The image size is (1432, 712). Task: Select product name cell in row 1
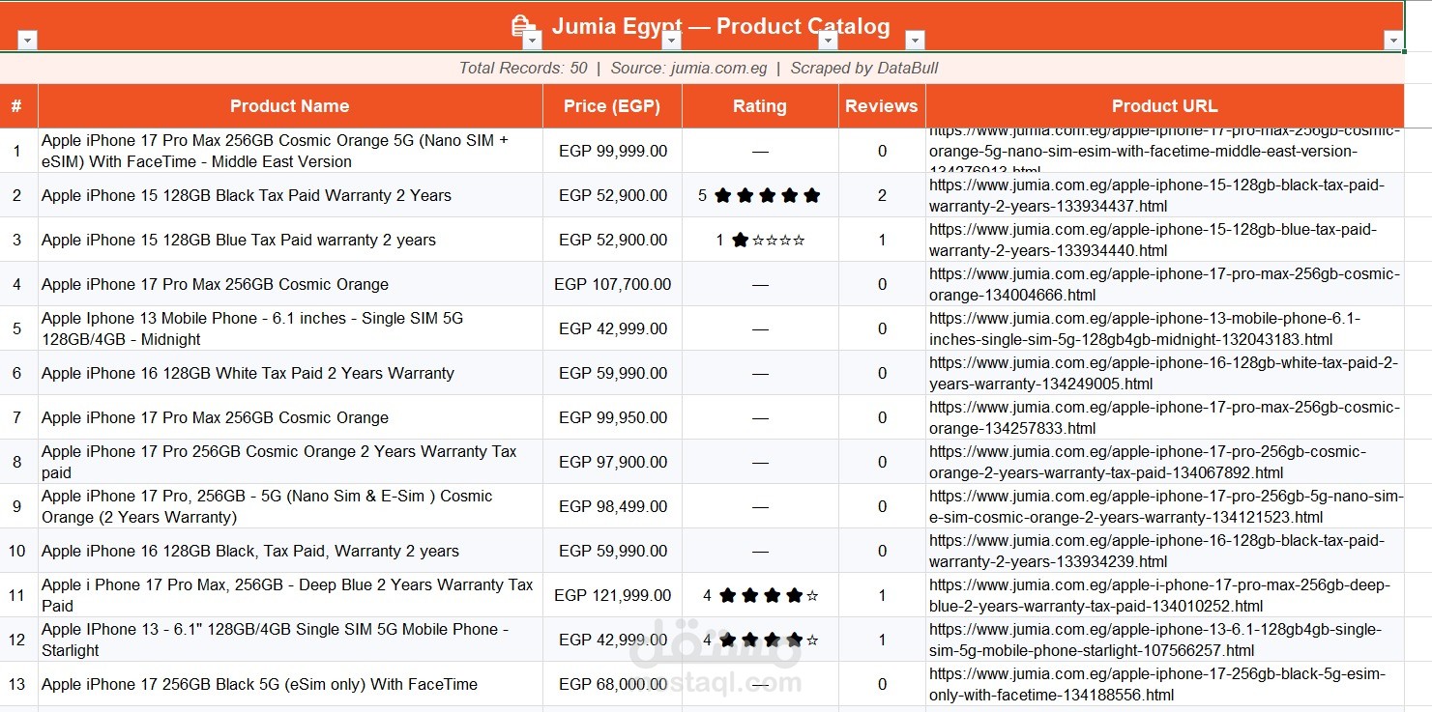click(290, 151)
